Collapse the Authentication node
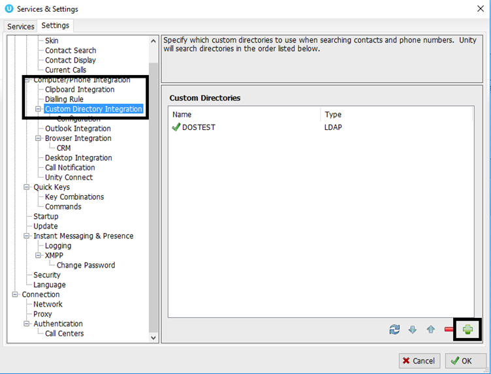The image size is (491, 374). pyautogui.click(x=27, y=324)
